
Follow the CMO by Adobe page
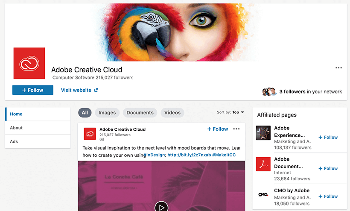coord(328,196)
